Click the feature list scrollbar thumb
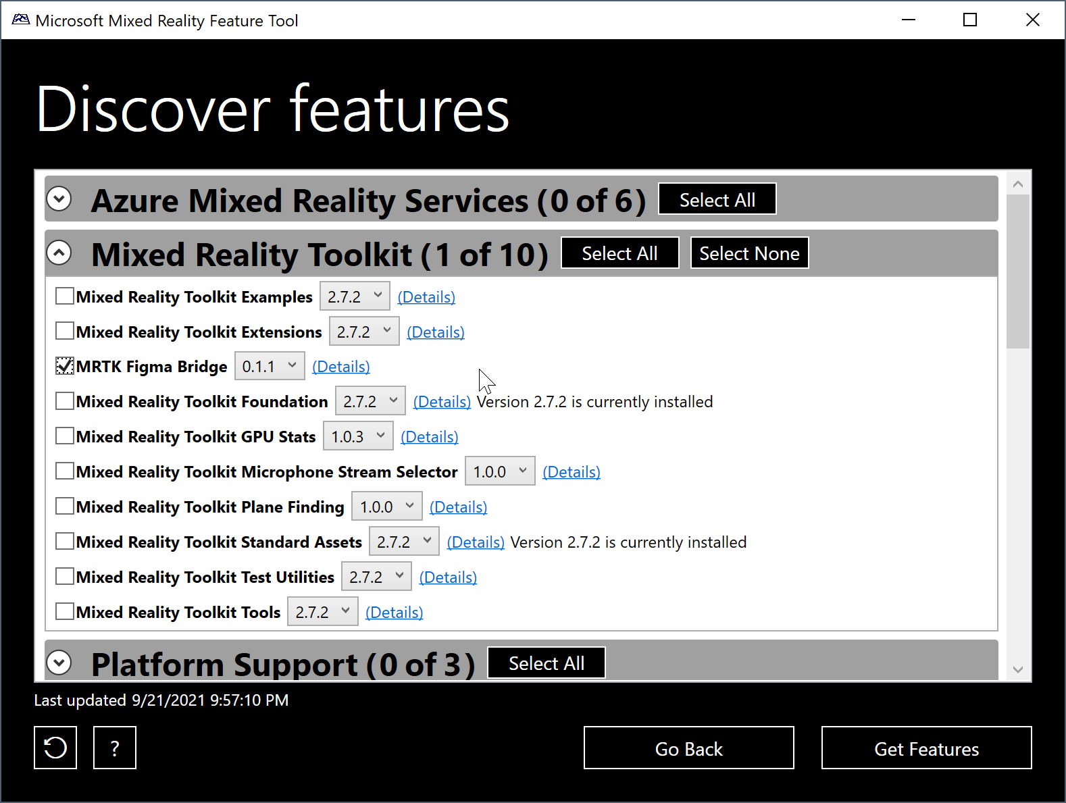Image resolution: width=1066 pixels, height=803 pixels. (1018, 271)
